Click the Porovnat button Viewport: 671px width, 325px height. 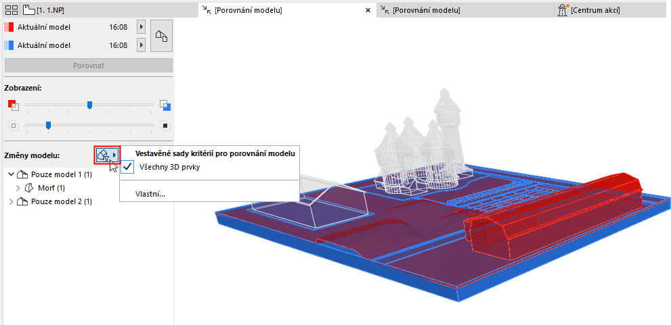[x=89, y=66]
